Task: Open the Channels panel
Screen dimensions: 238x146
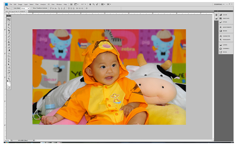Action: (x=226, y=48)
